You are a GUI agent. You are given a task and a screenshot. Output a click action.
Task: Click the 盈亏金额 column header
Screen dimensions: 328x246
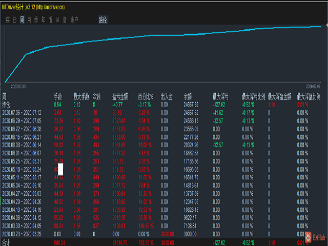120,97
